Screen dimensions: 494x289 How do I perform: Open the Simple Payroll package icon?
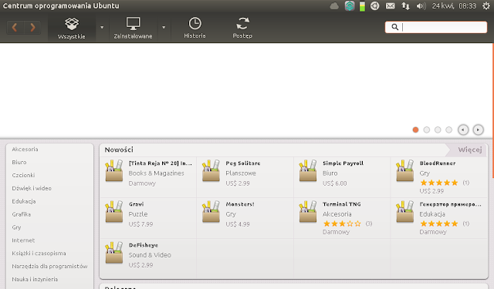pyautogui.click(x=308, y=170)
